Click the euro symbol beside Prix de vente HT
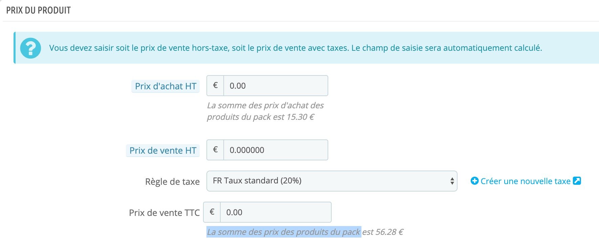This screenshot has height=245, width=599. click(215, 150)
